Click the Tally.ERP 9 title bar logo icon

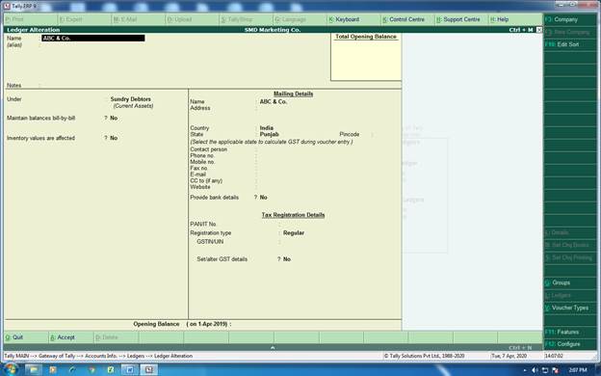pos(7,6)
